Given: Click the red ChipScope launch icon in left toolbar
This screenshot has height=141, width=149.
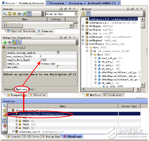Looking at the screenshot, I should click(5, 126).
